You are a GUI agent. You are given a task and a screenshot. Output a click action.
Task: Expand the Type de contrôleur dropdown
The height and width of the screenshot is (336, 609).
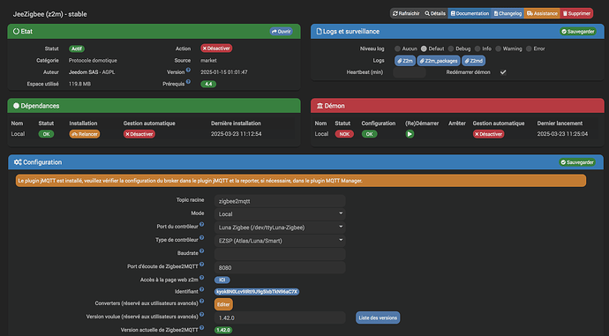pos(280,241)
